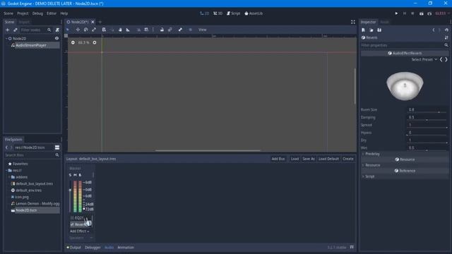Image resolution: width=452 pixels, height=254 pixels.
Task: Save the current resource in Inspector
Action: pyautogui.click(x=379, y=30)
